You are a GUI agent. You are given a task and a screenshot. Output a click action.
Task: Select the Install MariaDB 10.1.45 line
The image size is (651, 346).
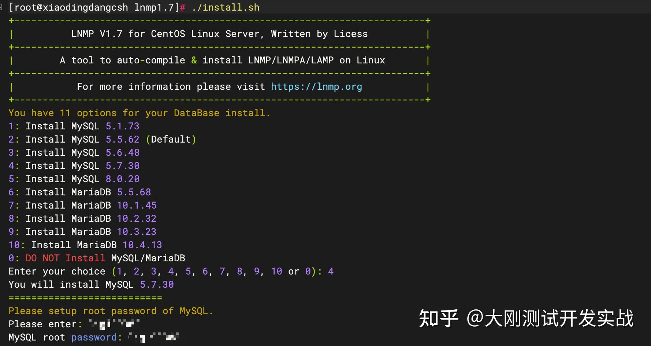[x=83, y=206]
